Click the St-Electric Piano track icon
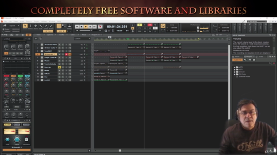Screen dimensions: 277x155 click(42, 45)
